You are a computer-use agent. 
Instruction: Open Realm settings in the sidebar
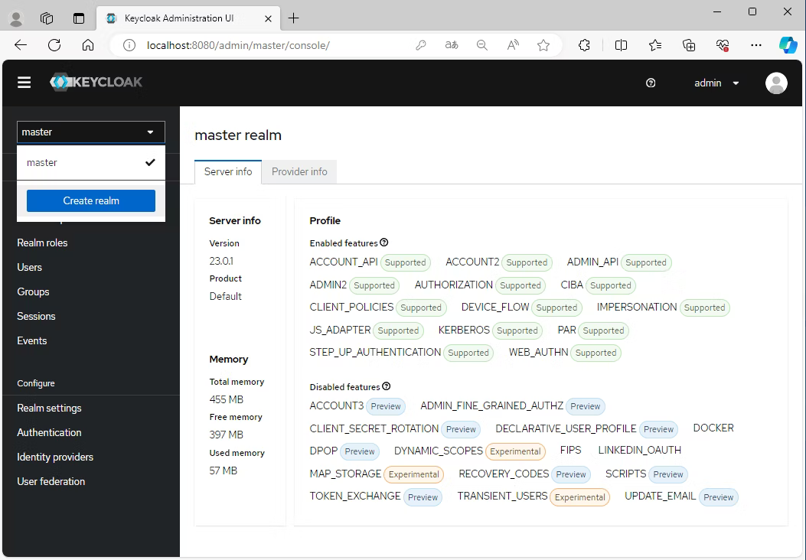(49, 408)
